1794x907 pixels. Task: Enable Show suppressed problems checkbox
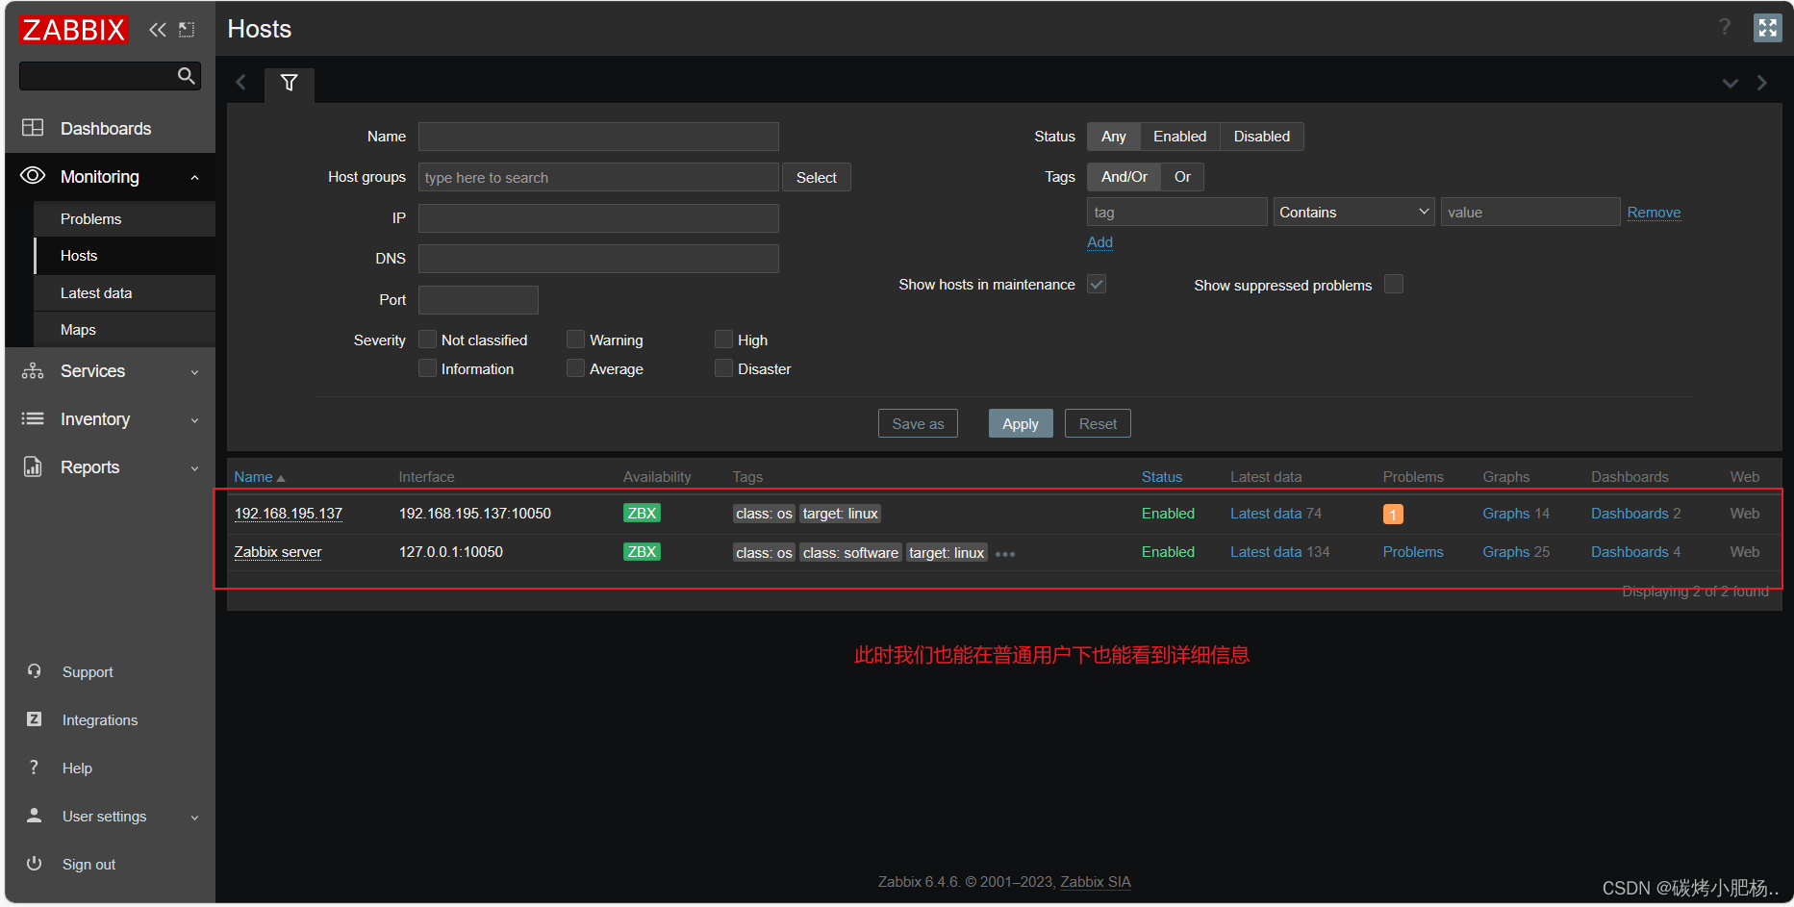(1394, 285)
